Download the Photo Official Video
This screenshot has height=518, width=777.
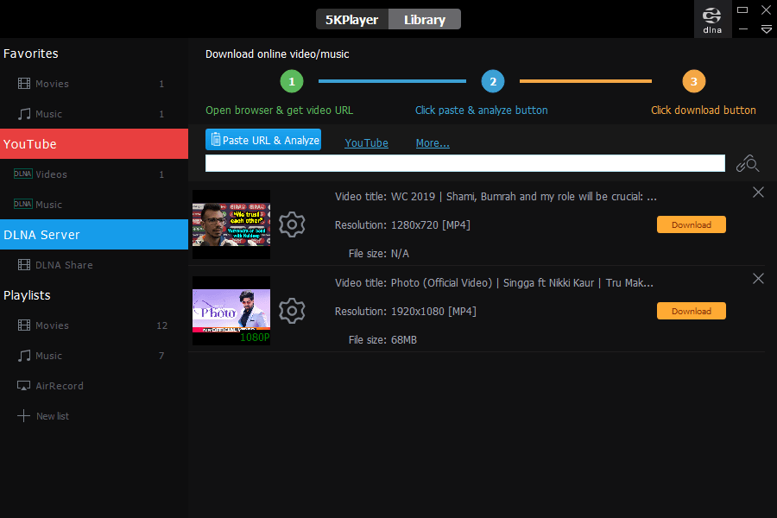click(x=692, y=311)
